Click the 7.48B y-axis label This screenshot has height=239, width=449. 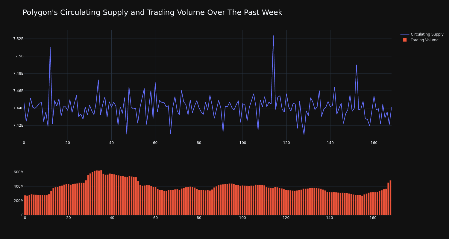point(18,73)
